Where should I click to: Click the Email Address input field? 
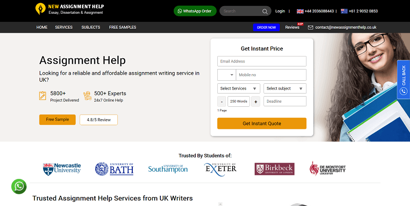(x=261, y=61)
